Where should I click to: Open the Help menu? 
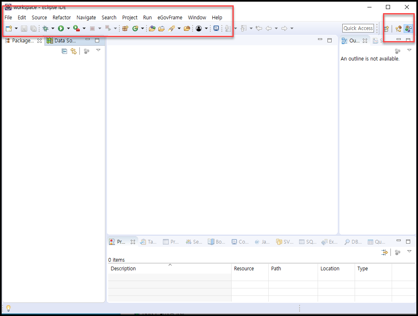point(217,18)
